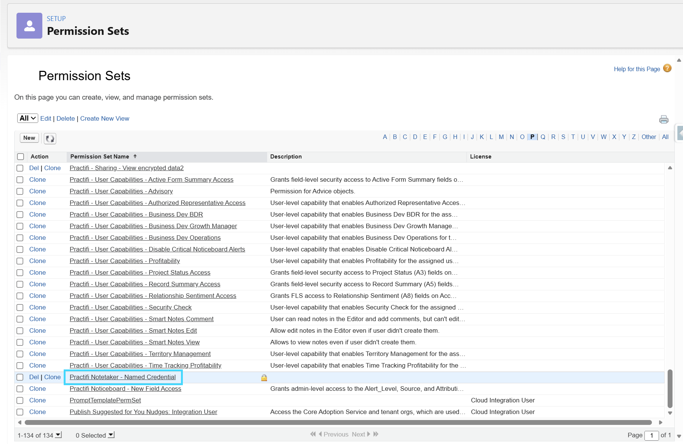683x444 pixels.
Task: Click Del for Practifi - Sharing - View encrypted data2
Action: (x=34, y=168)
